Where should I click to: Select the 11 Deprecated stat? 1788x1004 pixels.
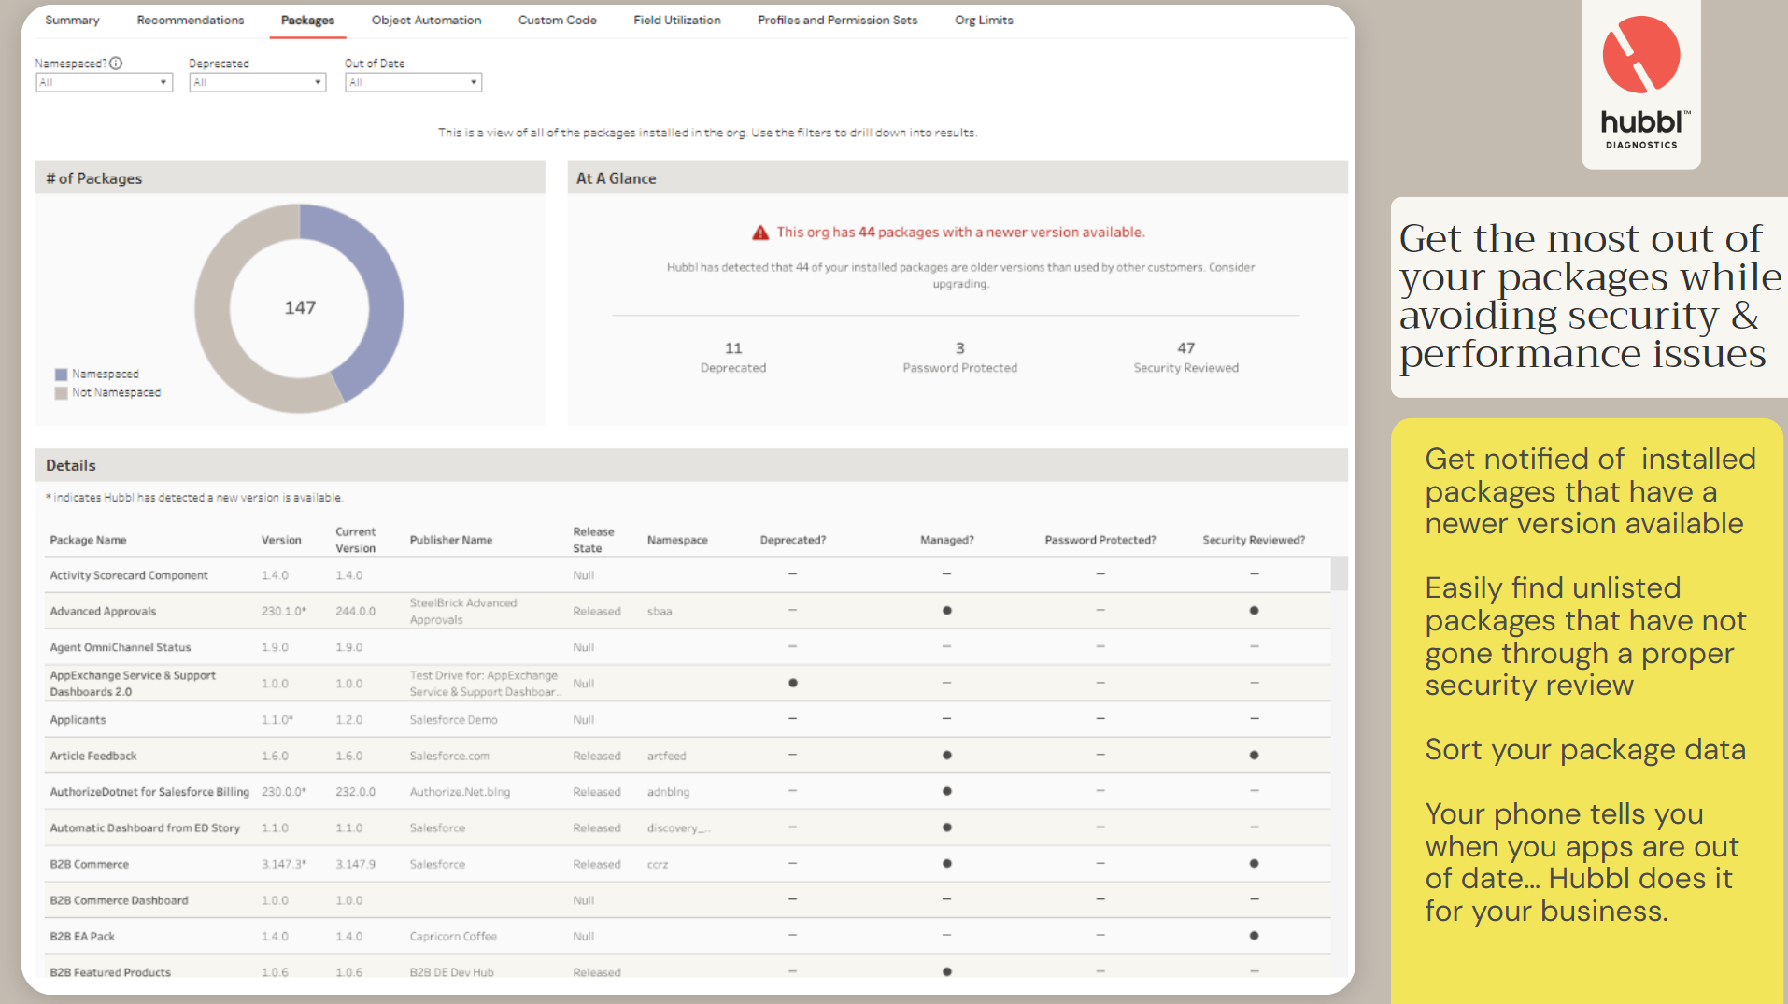click(x=733, y=357)
